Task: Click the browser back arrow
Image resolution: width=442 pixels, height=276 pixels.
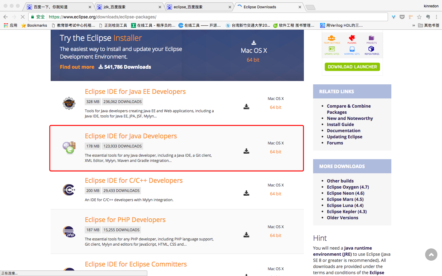Action: tap(5, 17)
